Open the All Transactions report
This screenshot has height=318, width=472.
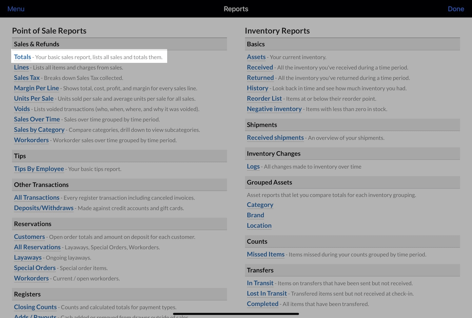coord(36,198)
